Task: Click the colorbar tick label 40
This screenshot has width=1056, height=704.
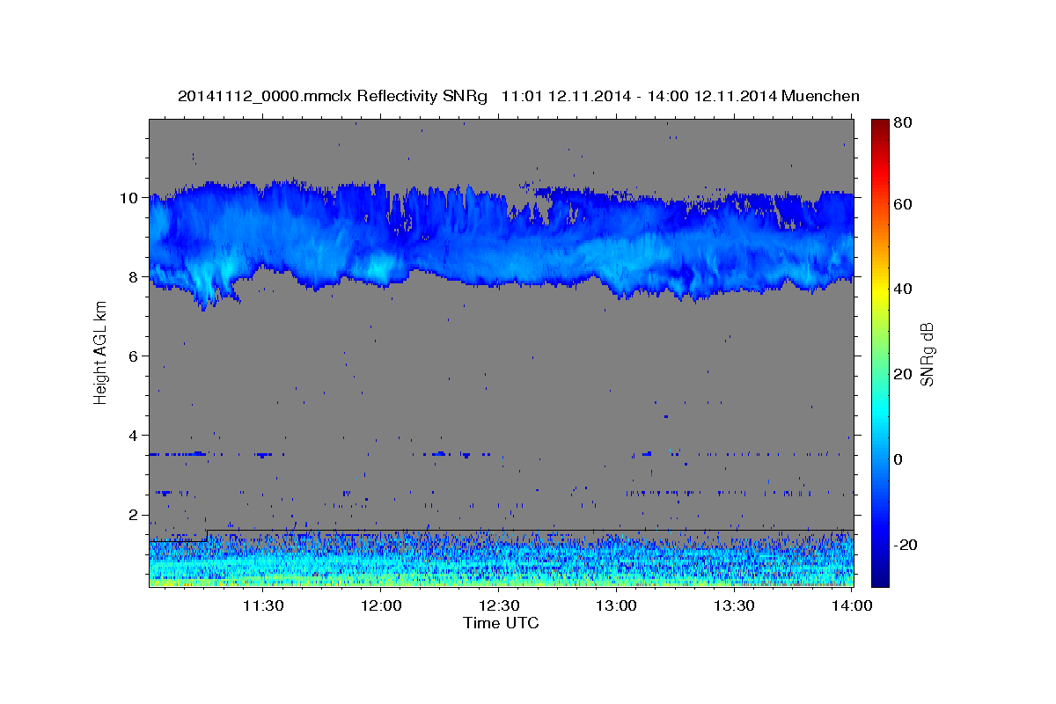Action: pyautogui.click(x=902, y=289)
